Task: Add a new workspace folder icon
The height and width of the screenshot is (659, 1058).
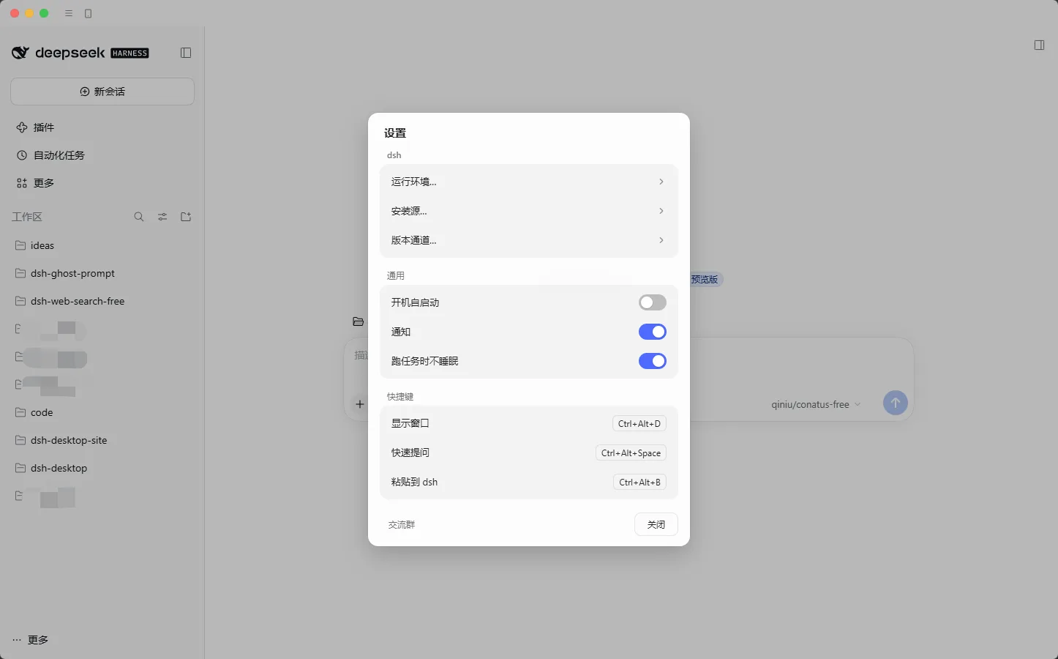Action: pos(186,217)
